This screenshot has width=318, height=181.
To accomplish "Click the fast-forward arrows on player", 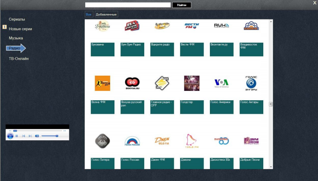I will (65, 131).
